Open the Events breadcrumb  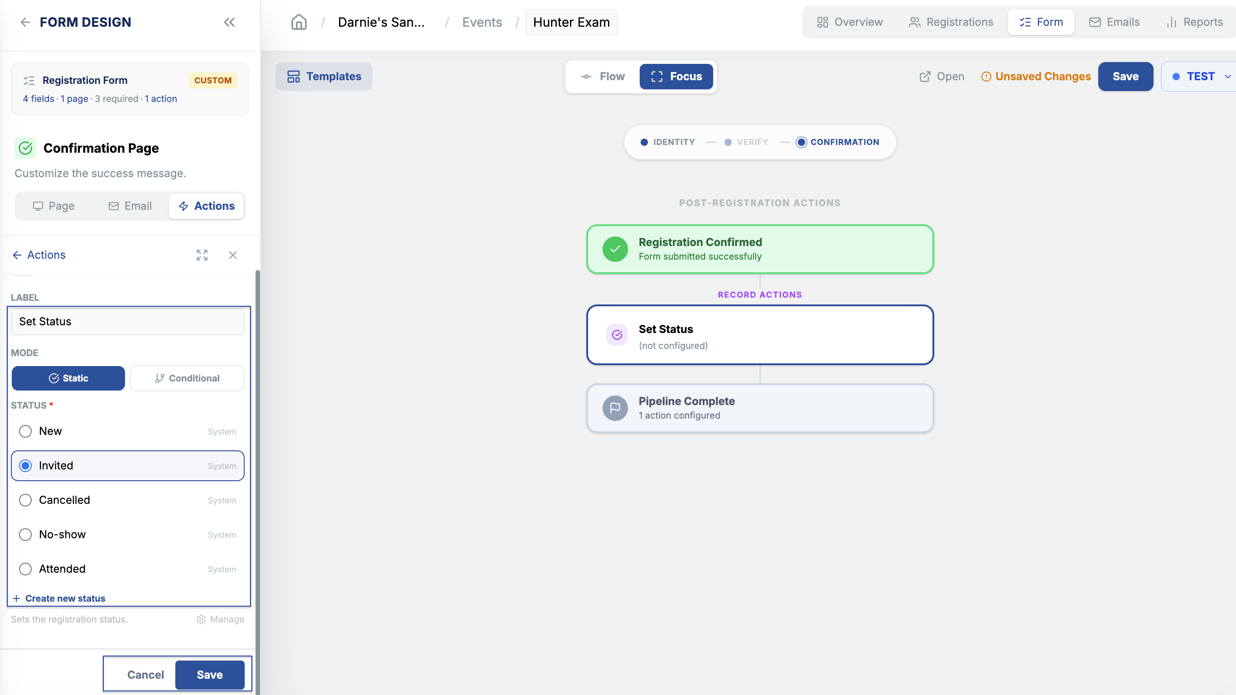482,22
